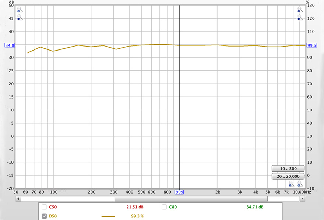The height and width of the screenshot is (220, 324).
Task: Zoom in the horizontal frequency axis
Action: (x=300, y=184)
